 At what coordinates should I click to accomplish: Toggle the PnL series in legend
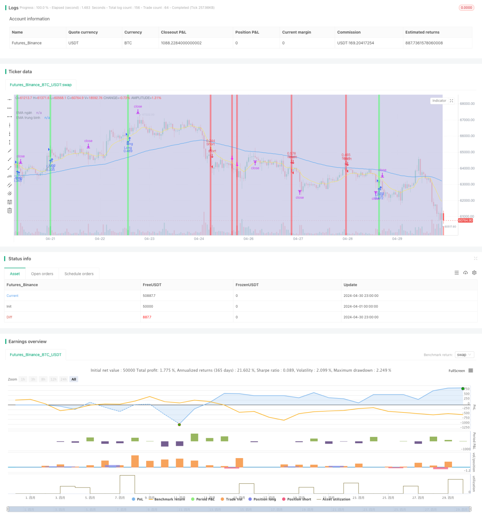(138, 499)
